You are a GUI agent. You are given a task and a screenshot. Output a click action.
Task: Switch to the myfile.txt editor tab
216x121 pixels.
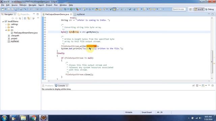(x=79, y=14)
